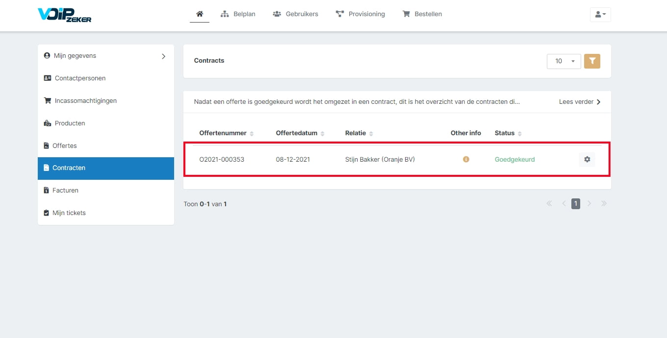The height and width of the screenshot is (338, 667).
Task: Open Incassomachtigingen in the sidebar
Action: click(106, 100)
